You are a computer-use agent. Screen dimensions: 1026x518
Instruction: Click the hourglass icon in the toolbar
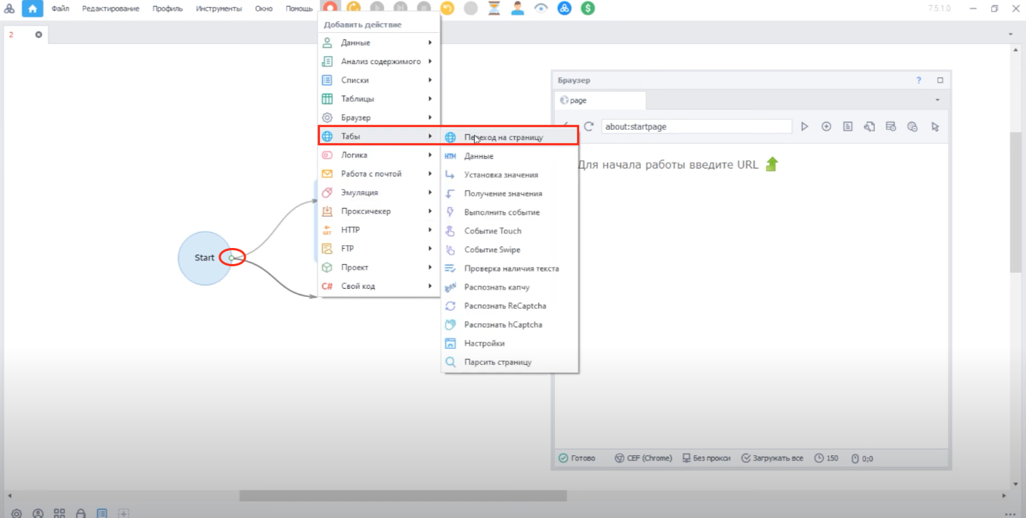494,9
